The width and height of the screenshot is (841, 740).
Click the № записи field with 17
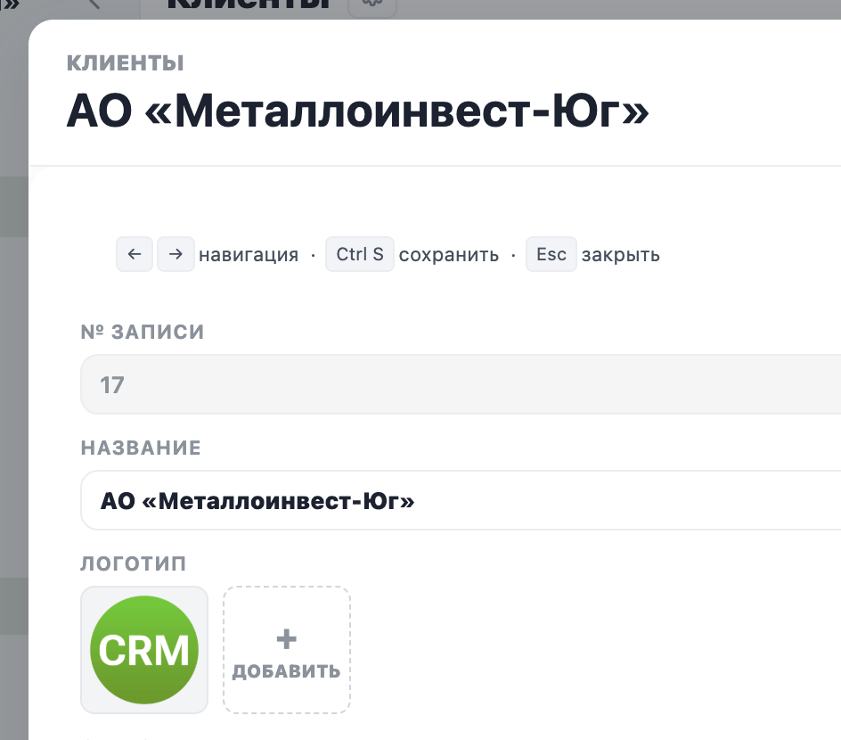461,384
